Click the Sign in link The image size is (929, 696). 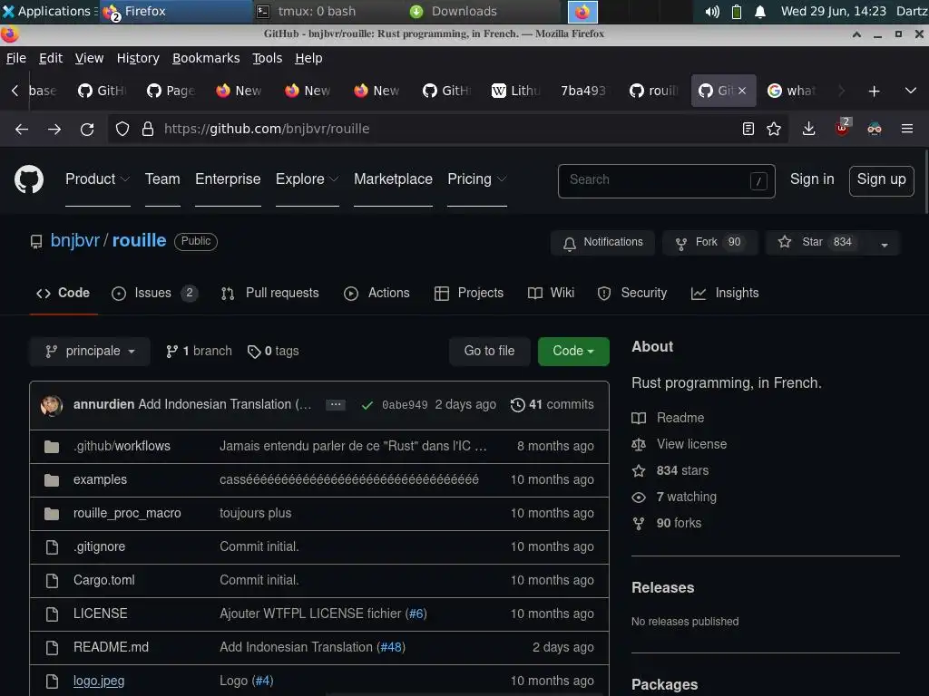[x=812, y=179]
